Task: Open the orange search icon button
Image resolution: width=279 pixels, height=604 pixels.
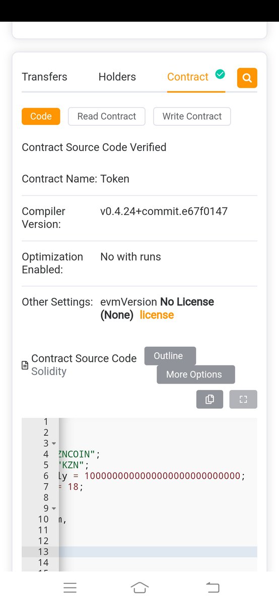Action: 247,78
